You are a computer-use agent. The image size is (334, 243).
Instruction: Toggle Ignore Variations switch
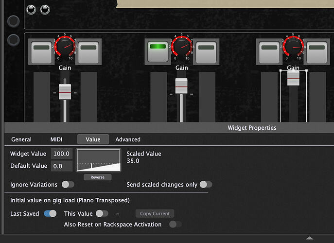coord(68,184)
